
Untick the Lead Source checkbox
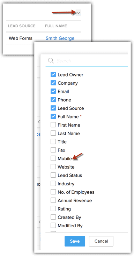53,108
